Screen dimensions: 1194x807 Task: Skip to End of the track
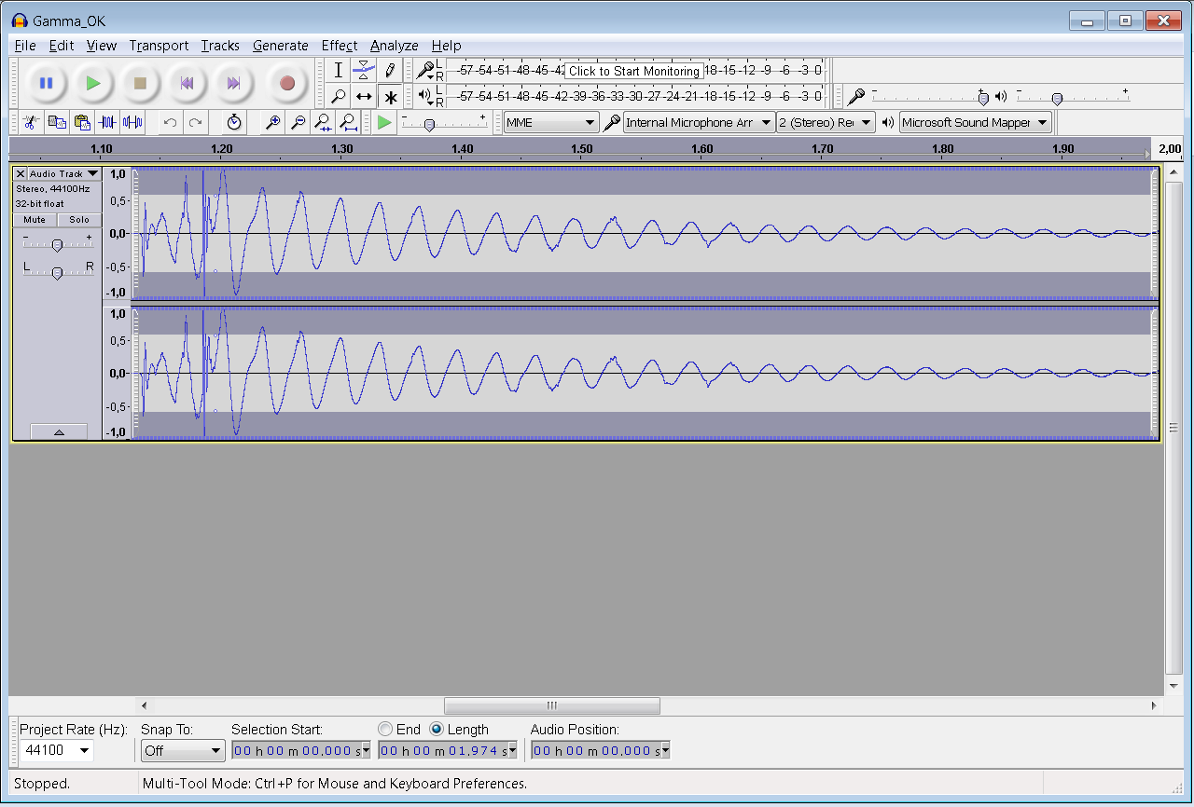(234, 83)
